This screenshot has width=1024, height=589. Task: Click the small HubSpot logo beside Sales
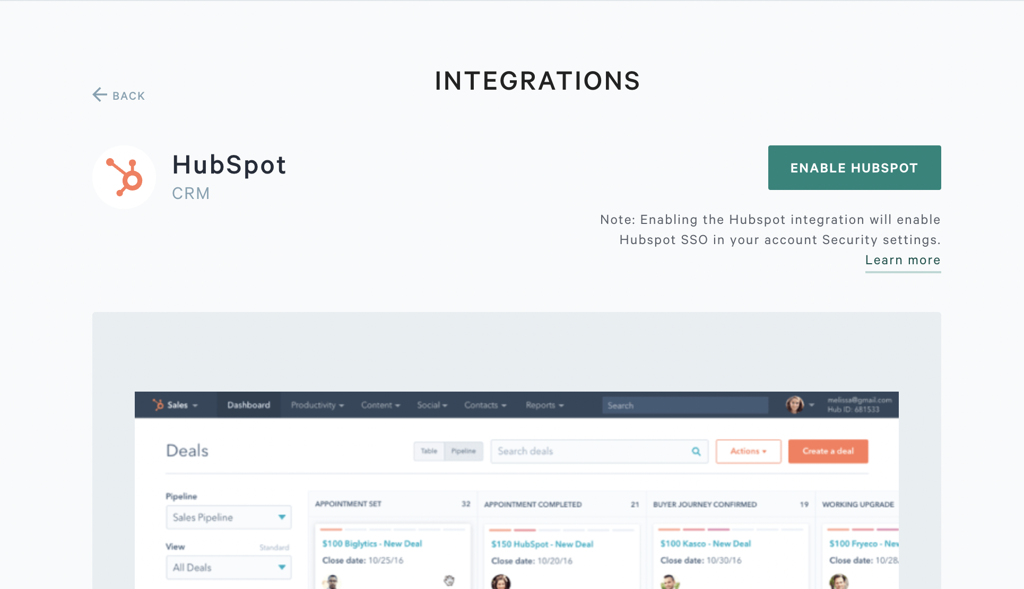click(158, 405)
